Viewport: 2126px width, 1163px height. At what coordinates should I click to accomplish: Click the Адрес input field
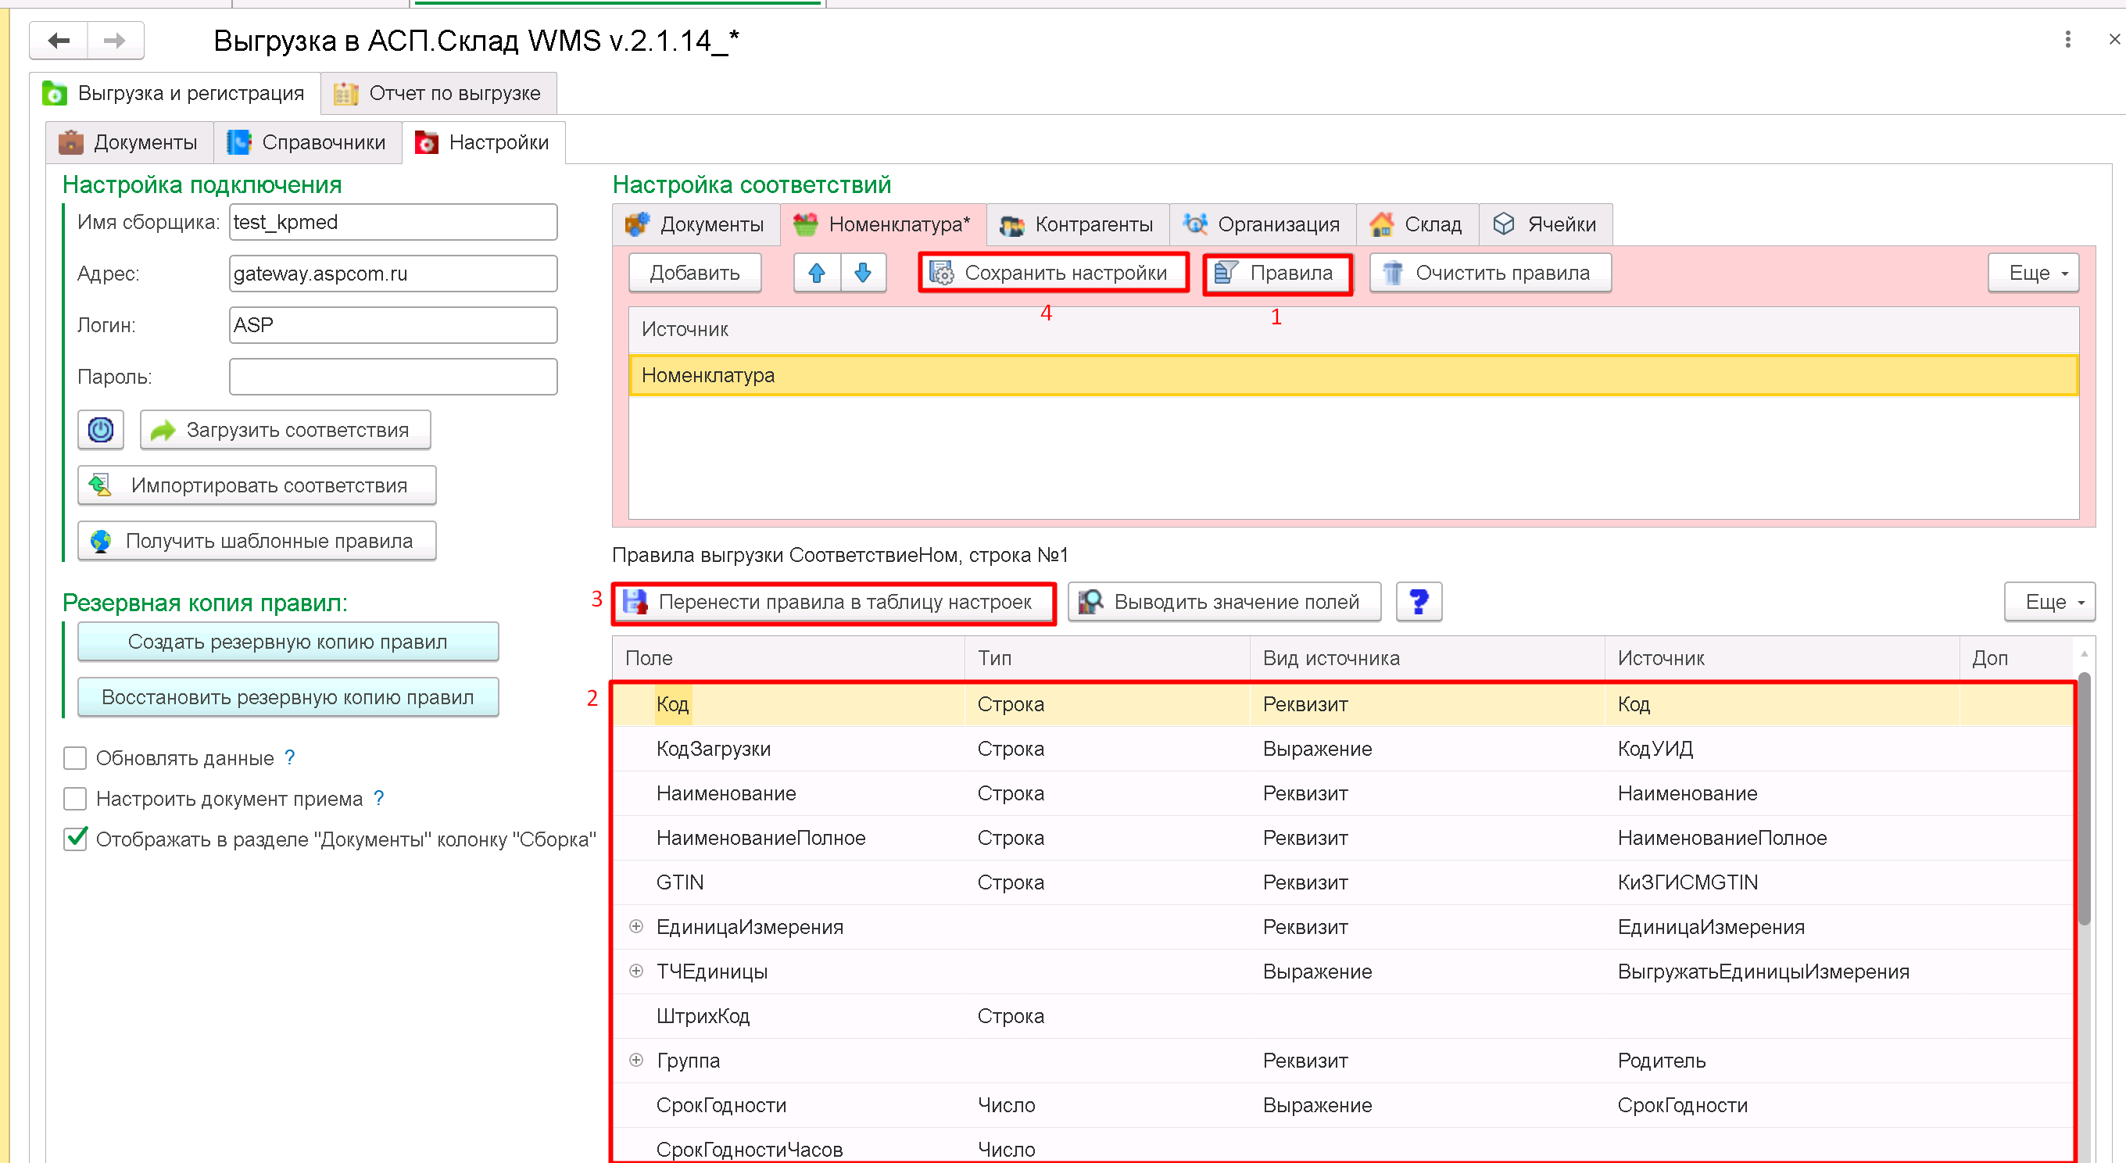pos(393,274)
